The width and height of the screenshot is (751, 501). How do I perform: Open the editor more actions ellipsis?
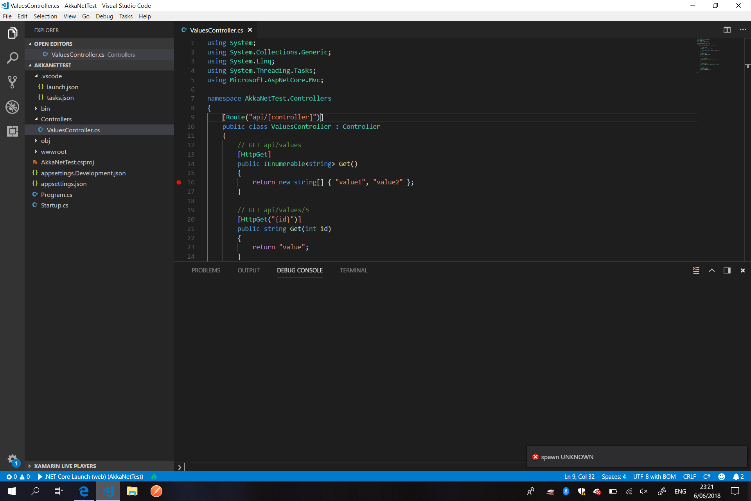(742, 30)
